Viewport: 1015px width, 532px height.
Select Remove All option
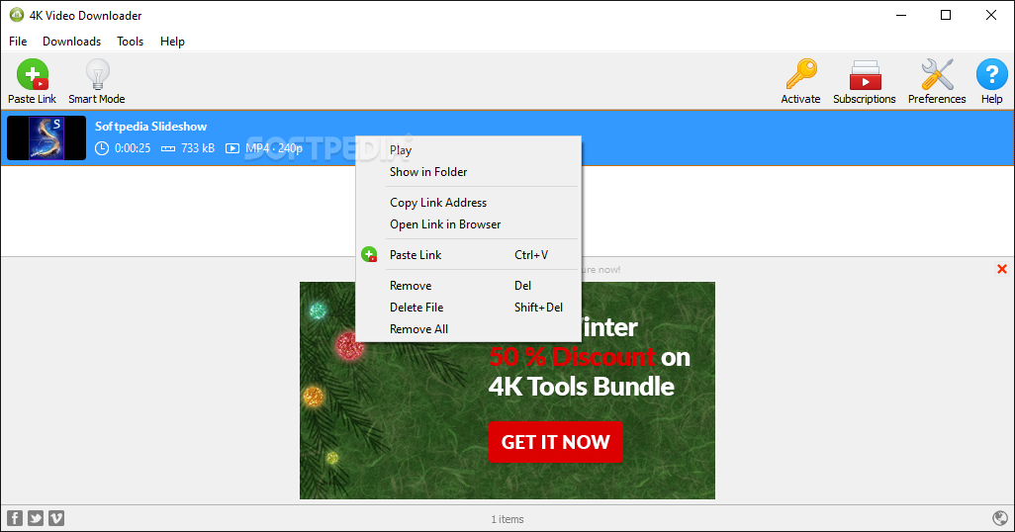[469, 328]
